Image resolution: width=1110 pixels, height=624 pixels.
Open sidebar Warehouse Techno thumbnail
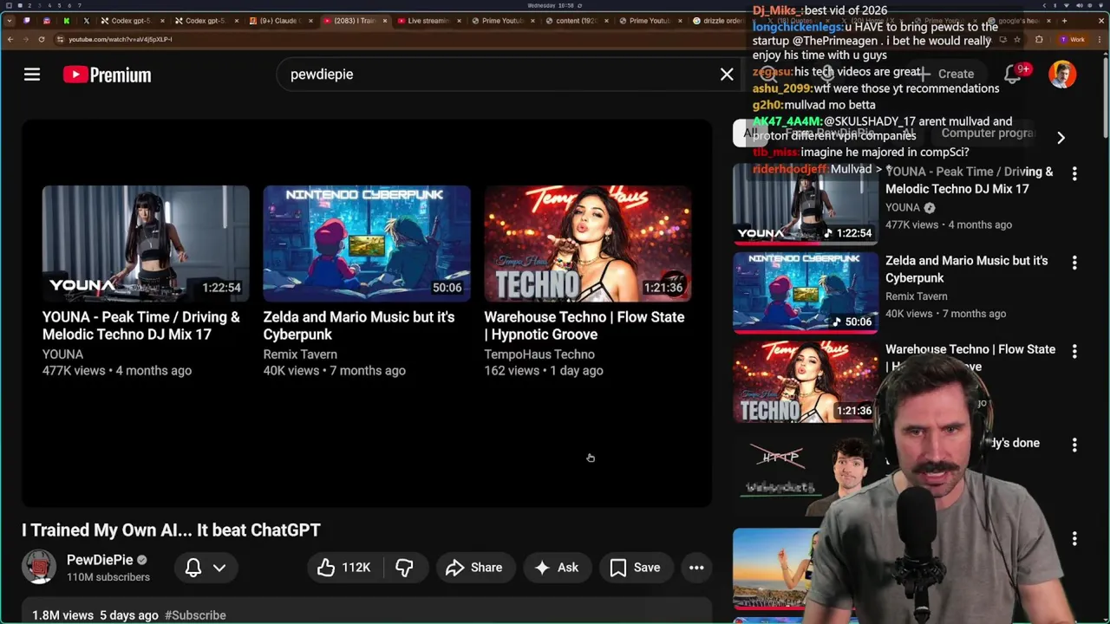tap(806, 381)
